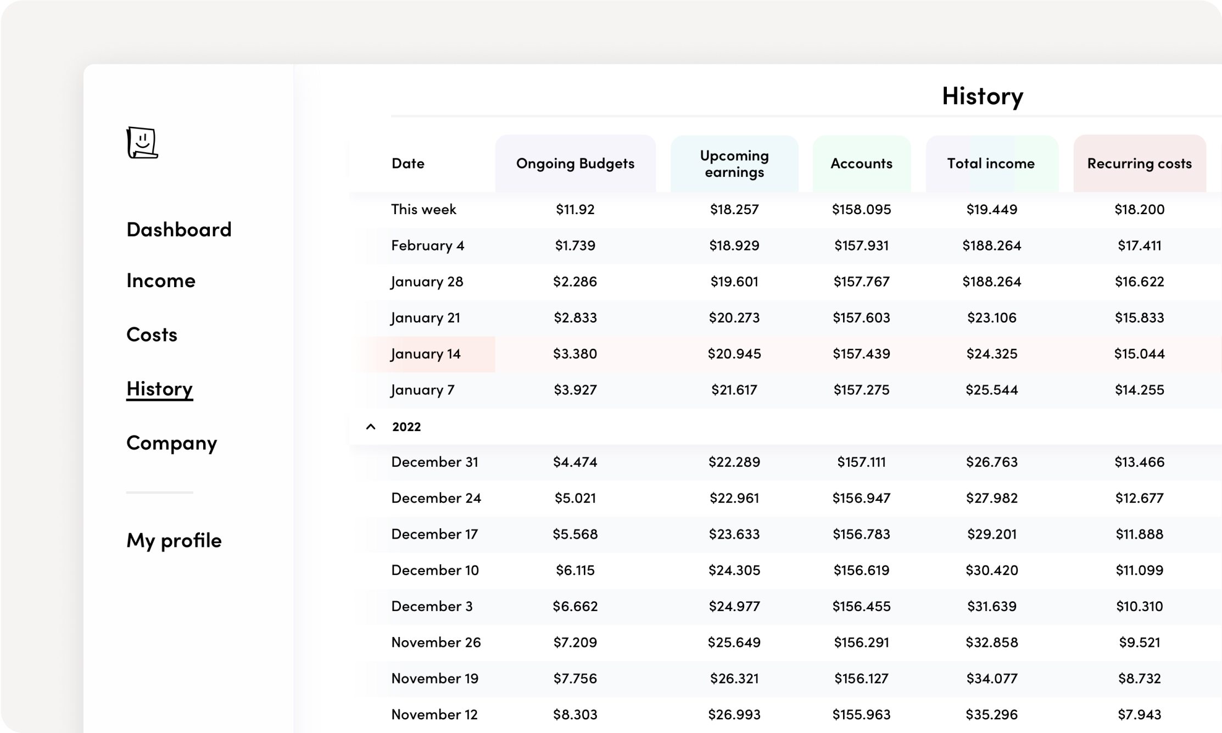
Task: Open the Company page
Action: tap(172, 443)
